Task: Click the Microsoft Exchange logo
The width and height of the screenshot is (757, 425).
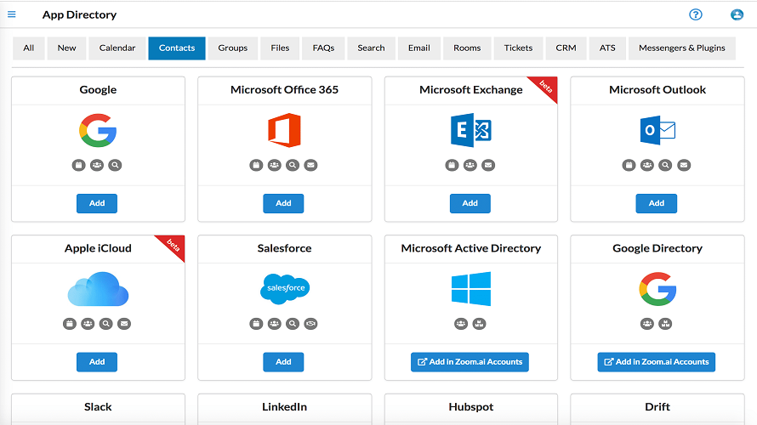Action: pyautogui.click(x=470, y=131)
